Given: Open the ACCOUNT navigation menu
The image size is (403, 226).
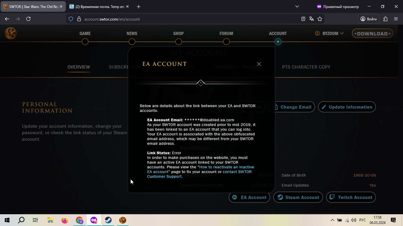Looking at the screenshot, I should click(278, 34).
